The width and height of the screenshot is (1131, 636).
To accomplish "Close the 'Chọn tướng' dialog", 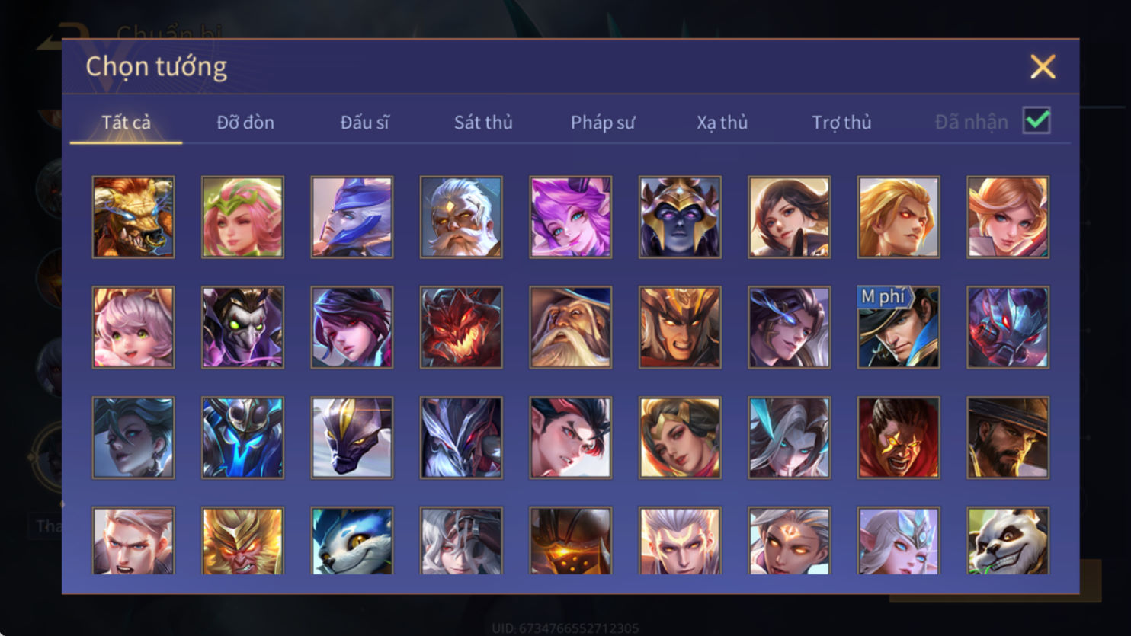I will [x=1043, y=67].
